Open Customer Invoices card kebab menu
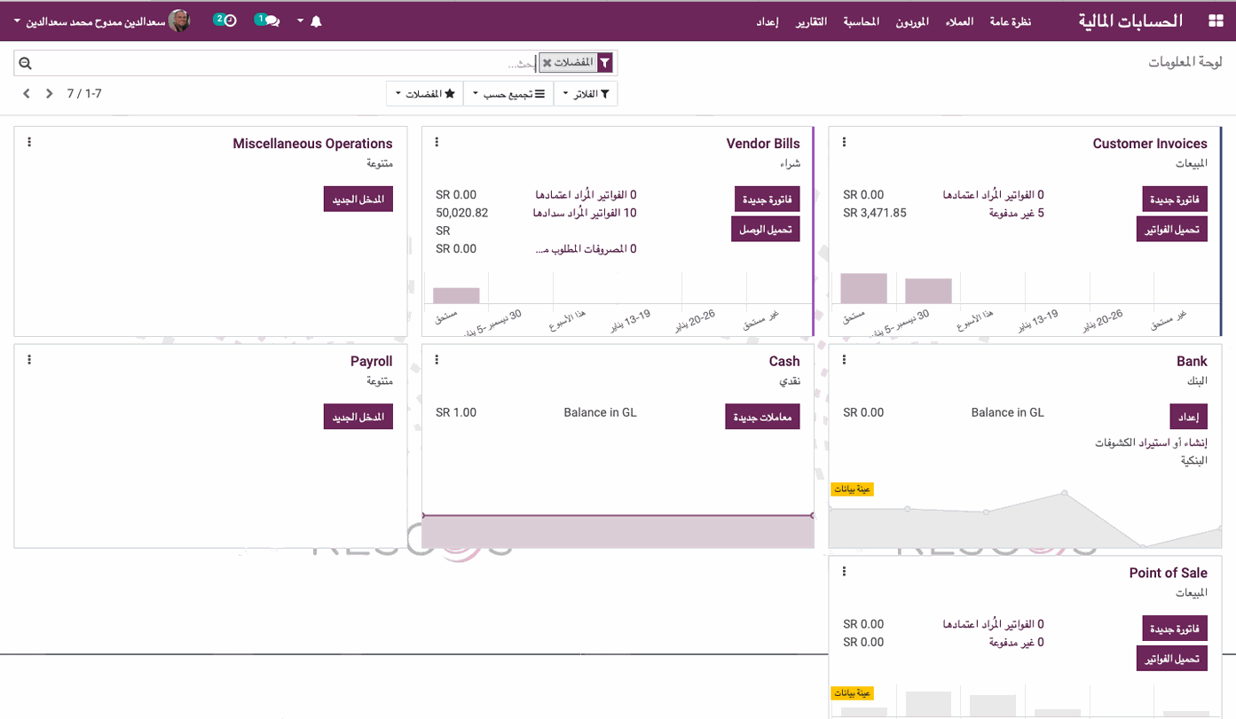Image resolution: width=1236 pixels, height=719 pixels. pyautogui.click(x=844, y=143)
